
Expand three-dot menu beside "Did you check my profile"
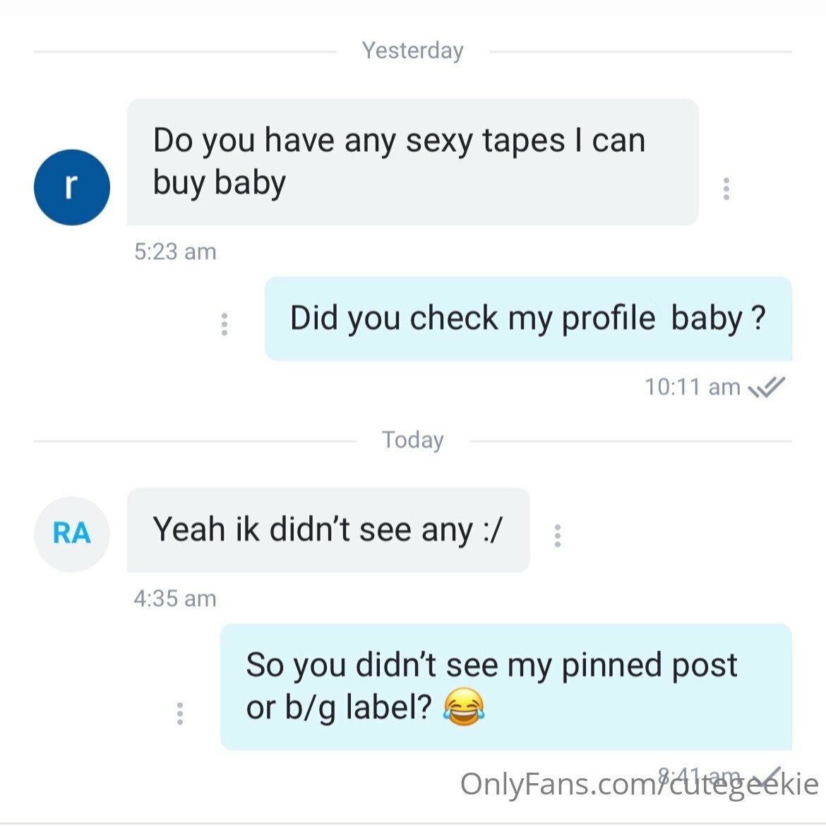pyautogui.click(x=225, y=324)
